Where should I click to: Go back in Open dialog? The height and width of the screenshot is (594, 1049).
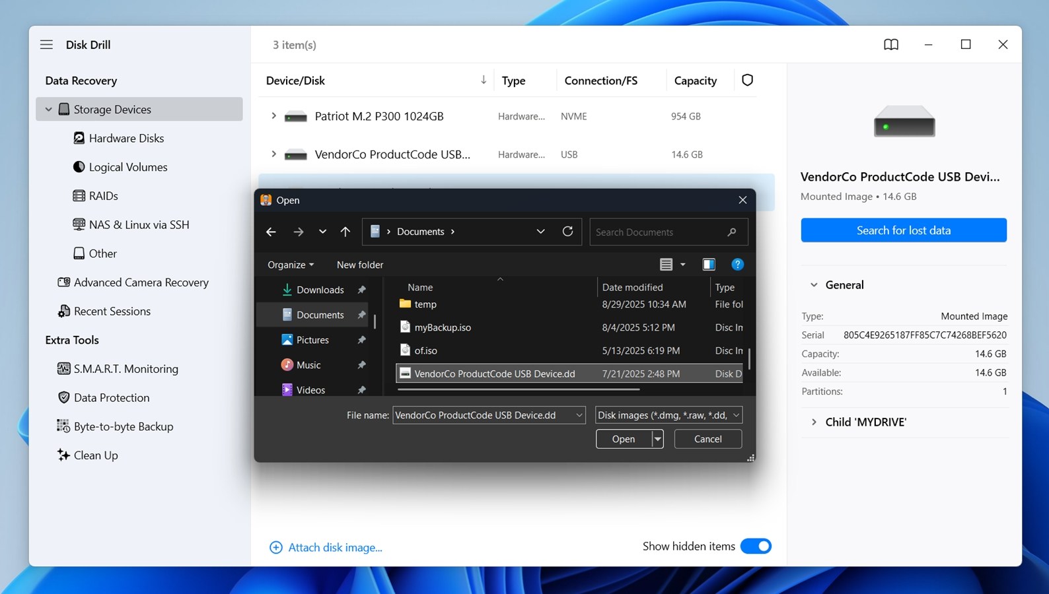tap(271, 232)
